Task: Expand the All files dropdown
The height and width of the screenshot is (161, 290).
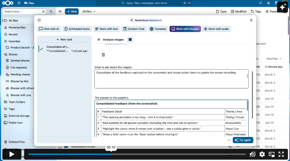Action: 89,12
